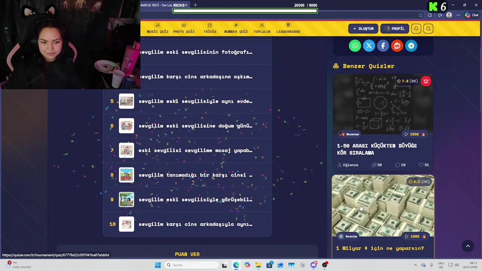Open volume control in system tray
The image size is (482, 271).
(456, 265)
